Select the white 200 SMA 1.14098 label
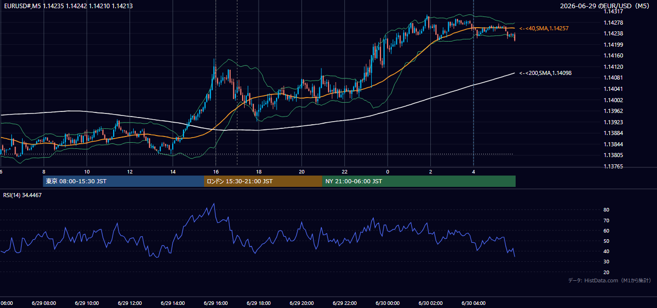 click(x=545, y=73)
